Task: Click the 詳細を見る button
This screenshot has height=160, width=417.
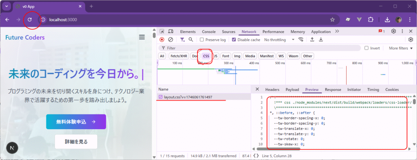Action: pos(76,142)
